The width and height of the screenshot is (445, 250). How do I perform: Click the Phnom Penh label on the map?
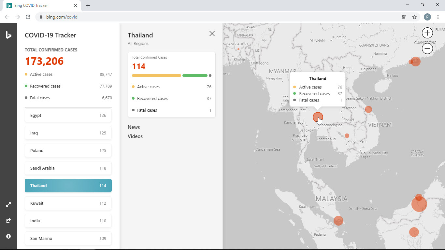(x=357, y=142)
